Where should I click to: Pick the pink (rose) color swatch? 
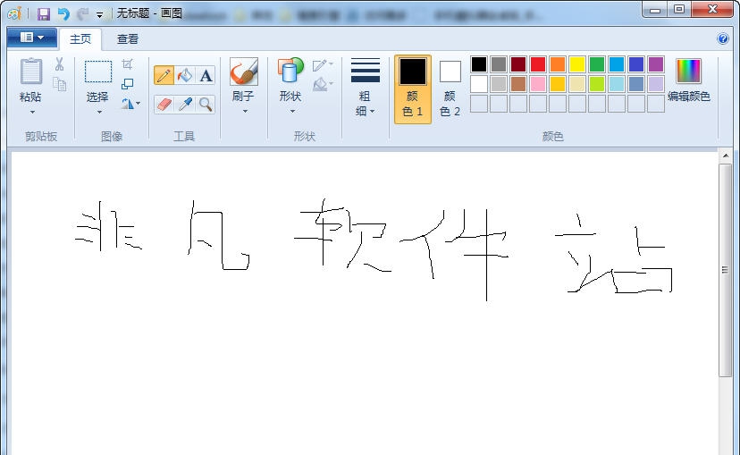[537, 84]
